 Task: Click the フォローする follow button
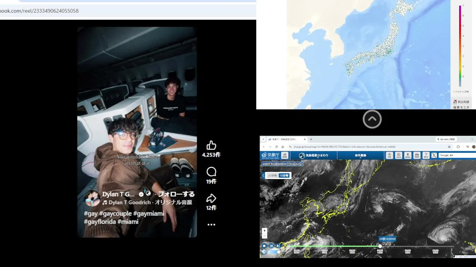click(176, 194)
